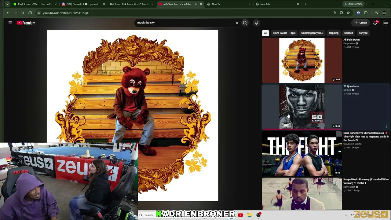391x220 pixels.
Task: Open the 21 Questions thumbnail
Action: point(302,107)
